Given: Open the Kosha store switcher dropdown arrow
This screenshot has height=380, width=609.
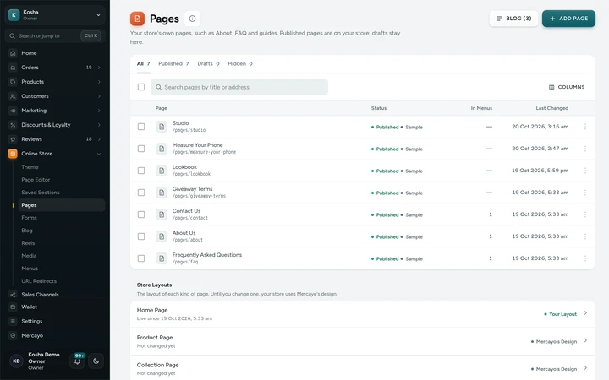Looking at the screenshot, I should pyautogui.click(x=98, y=15).
